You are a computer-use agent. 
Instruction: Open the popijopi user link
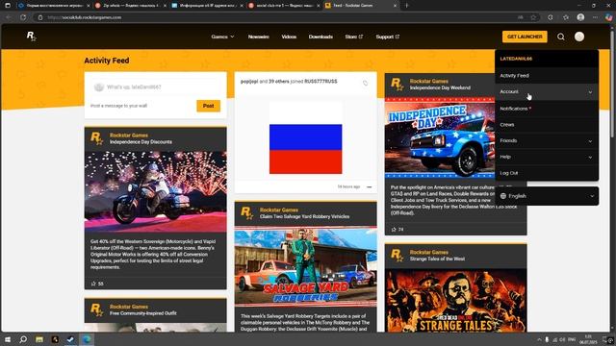point(249,81)
